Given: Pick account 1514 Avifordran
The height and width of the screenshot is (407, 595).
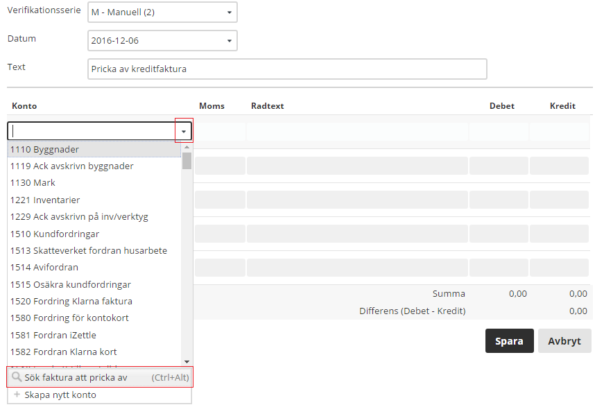Looking at the screenshot, I should tap(94, 268).
